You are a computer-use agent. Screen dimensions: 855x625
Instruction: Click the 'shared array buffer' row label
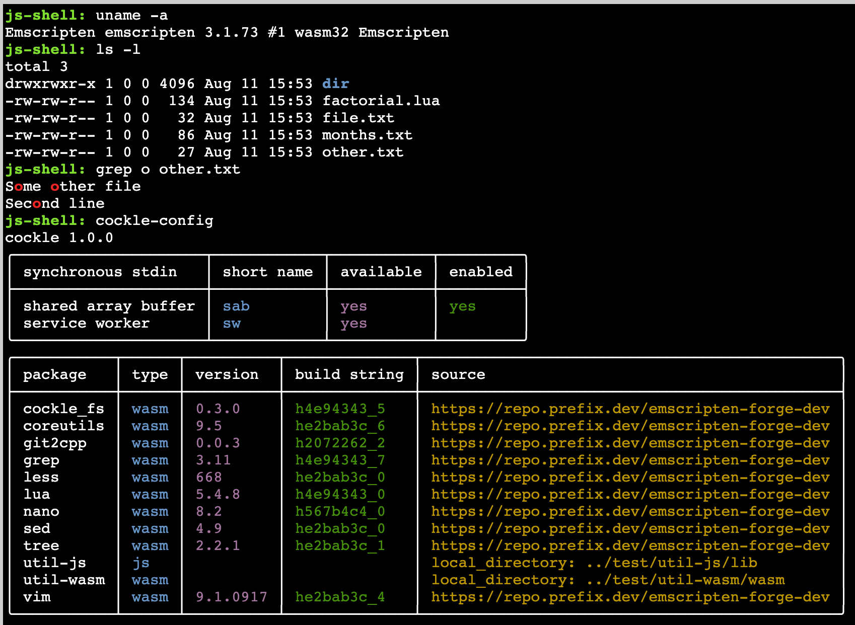pos(109,306)
